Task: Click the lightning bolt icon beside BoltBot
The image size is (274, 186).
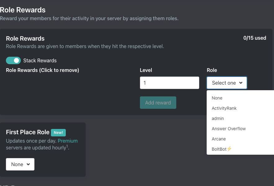Action: tap(229, 149)
